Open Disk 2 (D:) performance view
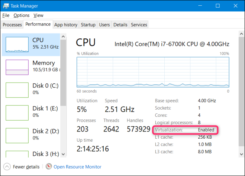245x176 pixels. pyautogui.click(x=17, y=135)
